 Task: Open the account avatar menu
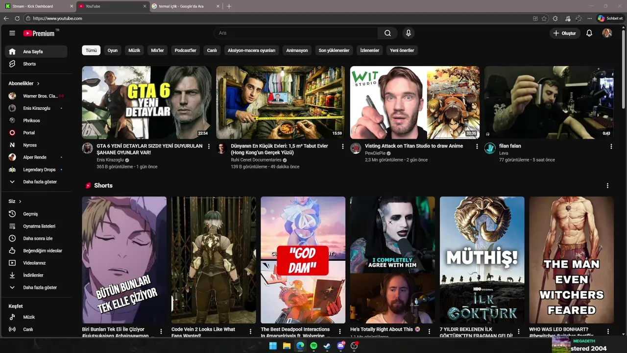(607, 33)
